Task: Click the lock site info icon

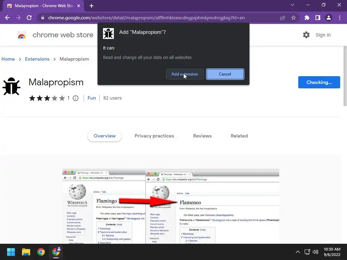Action: 43,18
